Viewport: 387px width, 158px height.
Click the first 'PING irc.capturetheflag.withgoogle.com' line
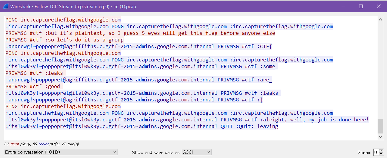tap(63, 20)
